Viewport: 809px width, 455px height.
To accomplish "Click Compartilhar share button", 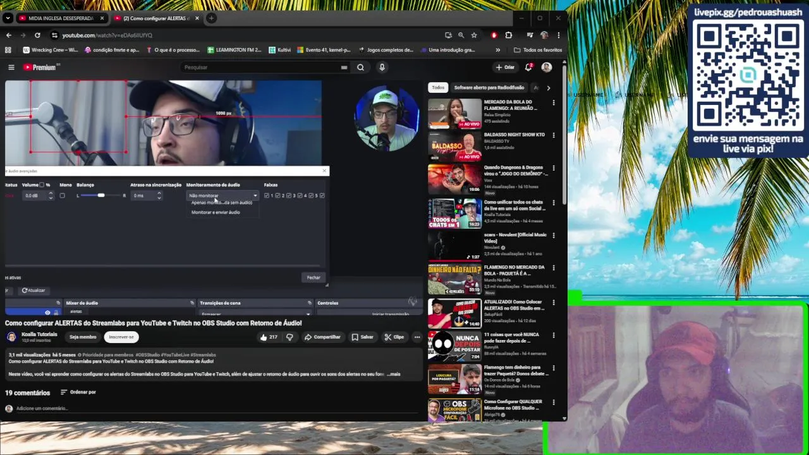I will pyautogui.click(x=322, y=337).
